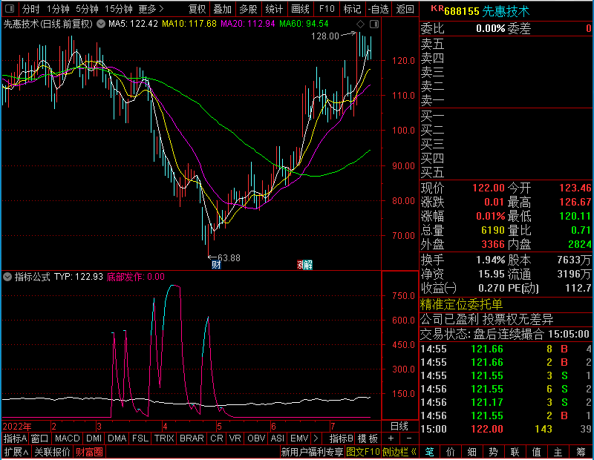This screenshot has height=460, width=594.
Task: Select the 势 trend tab
Action: [x=493, y=452]
